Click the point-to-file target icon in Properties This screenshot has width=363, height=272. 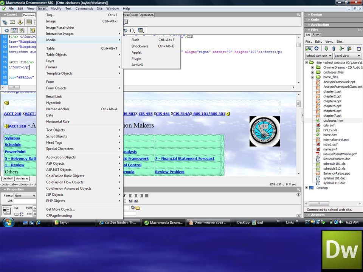(x=133, y=207)
